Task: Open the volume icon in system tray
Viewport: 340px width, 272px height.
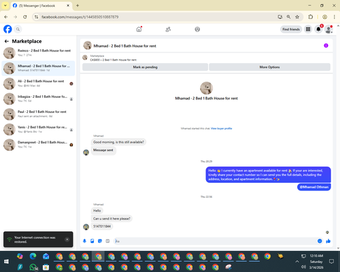Action: tap(303, 267)
